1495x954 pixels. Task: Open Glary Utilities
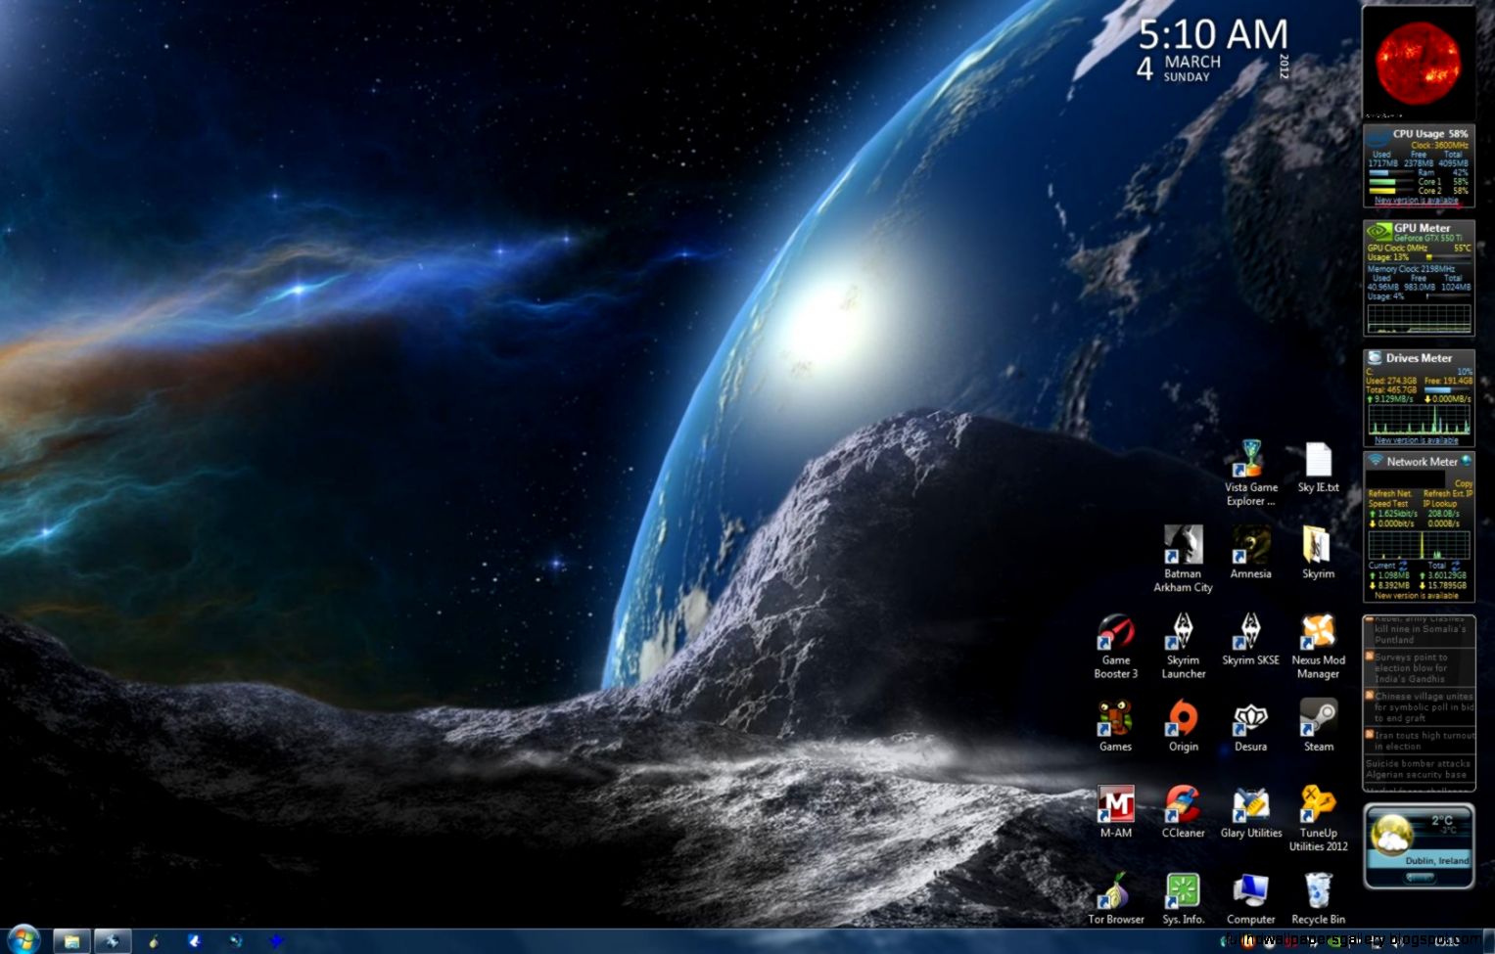[1250, 805]
